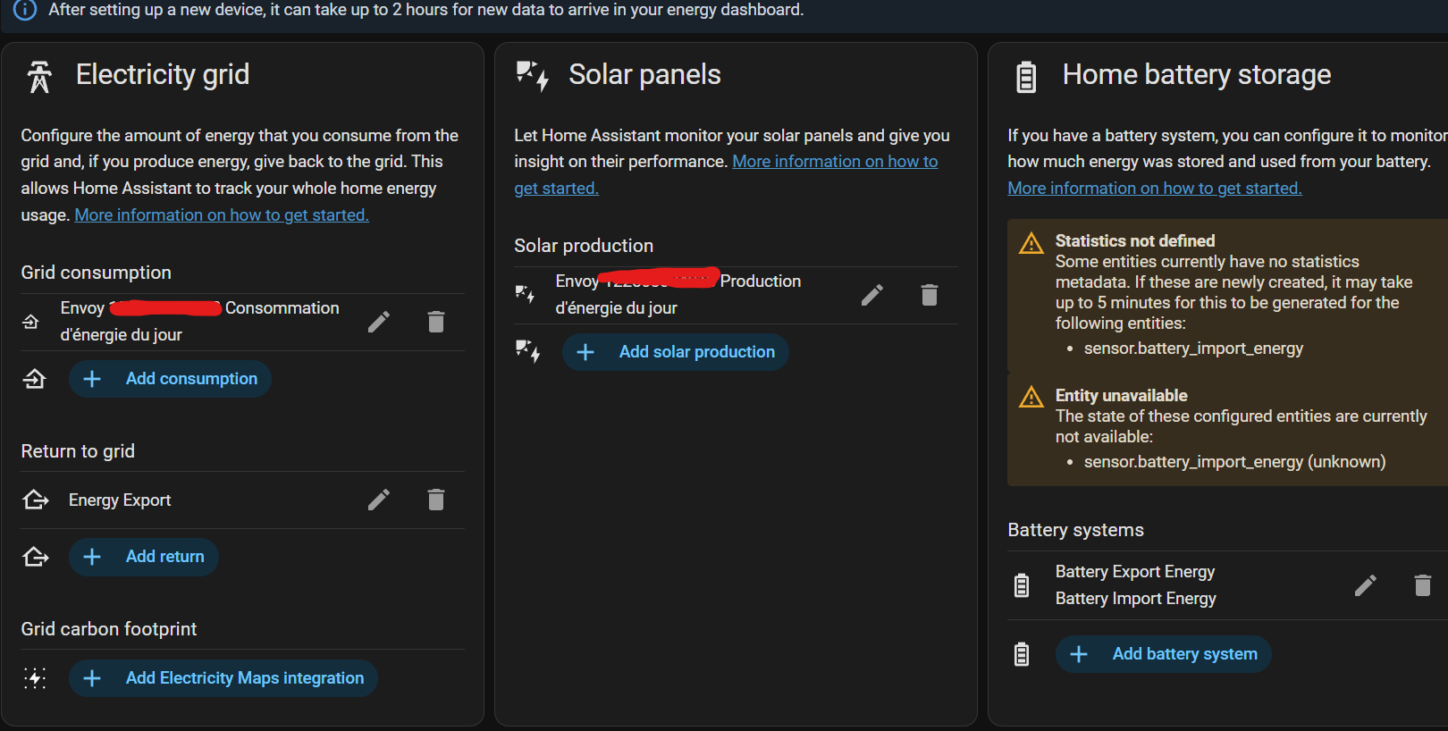
Task: Click the Statistics not defined warning icon
Action: 1031,243
